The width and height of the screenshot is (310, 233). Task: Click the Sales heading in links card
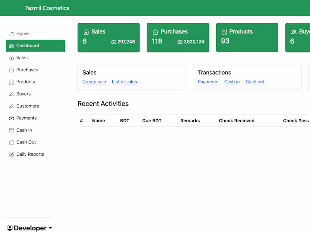click(x=90, y=73)
